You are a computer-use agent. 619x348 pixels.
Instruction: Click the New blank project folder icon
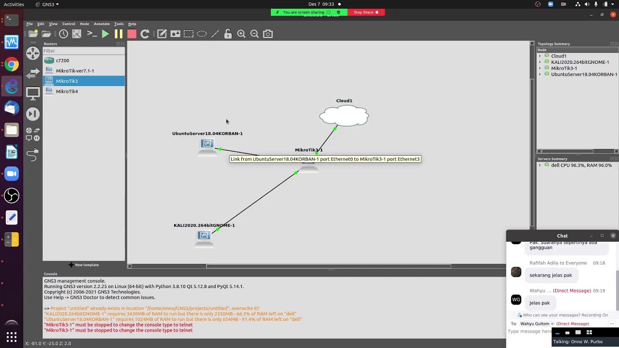tap(33, 34)
